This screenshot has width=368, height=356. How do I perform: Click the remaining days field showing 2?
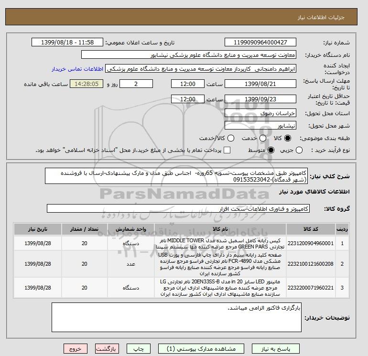(x=136, y=84)
